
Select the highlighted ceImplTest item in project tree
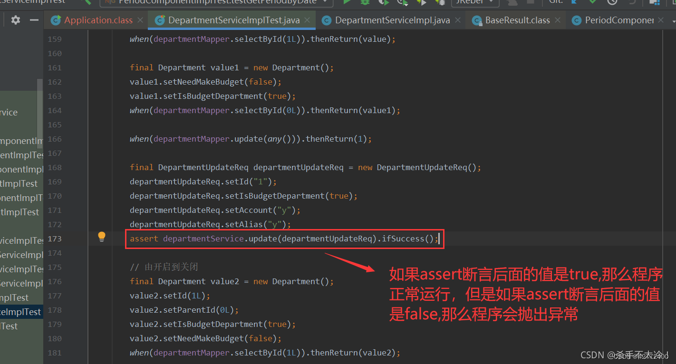tap(21, 312)
